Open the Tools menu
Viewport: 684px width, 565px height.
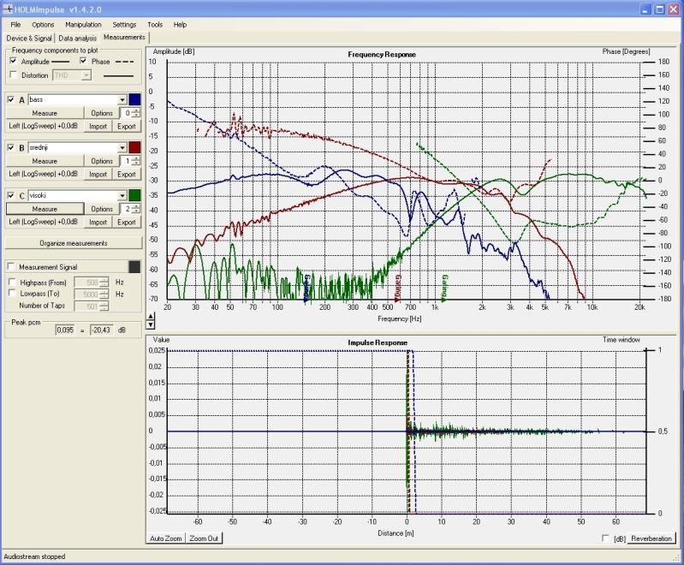click(x=155, y=25)
